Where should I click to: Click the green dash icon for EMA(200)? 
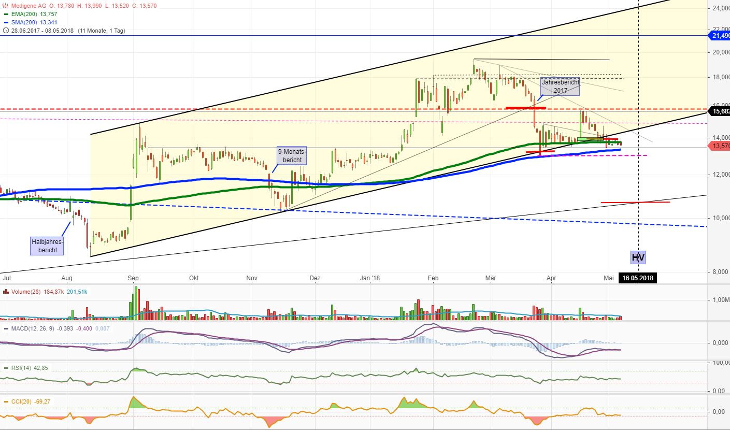click(x=5, y=14)
